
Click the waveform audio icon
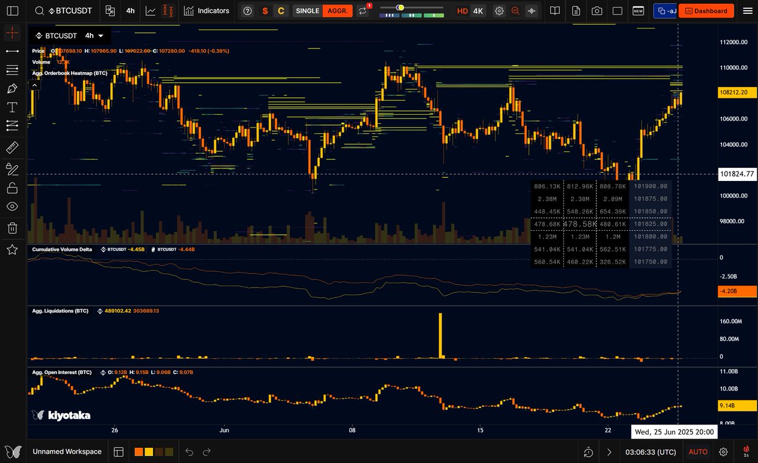tap(532, 11)
